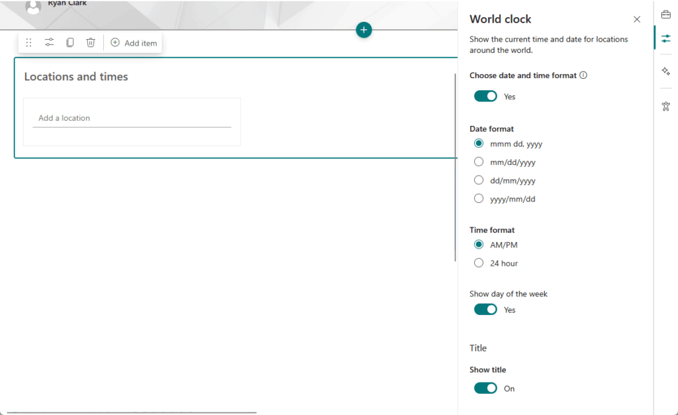This screenshot has width=678, height=415.
Task: Click the Title section label
Action: (x=478, y=348)
